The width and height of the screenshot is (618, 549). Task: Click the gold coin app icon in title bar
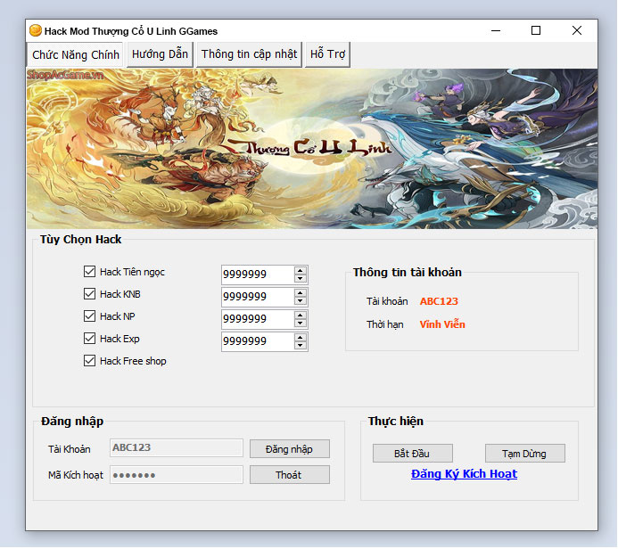(36, 30)
